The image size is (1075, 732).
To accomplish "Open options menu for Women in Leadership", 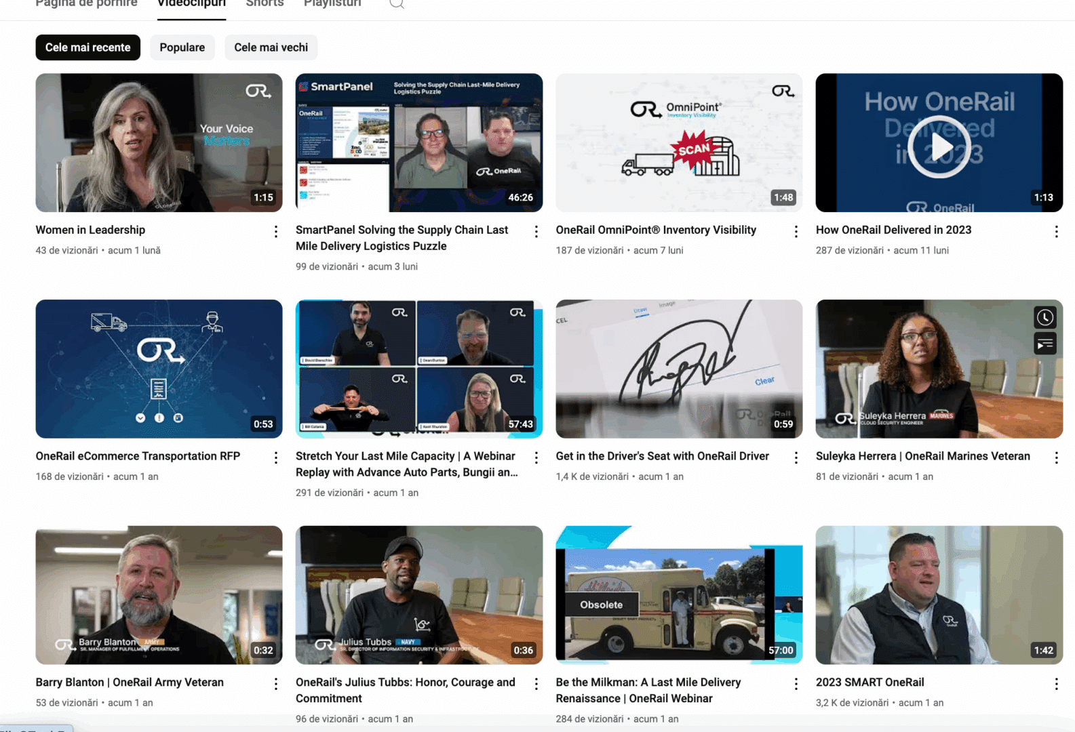I will point(276,232).
